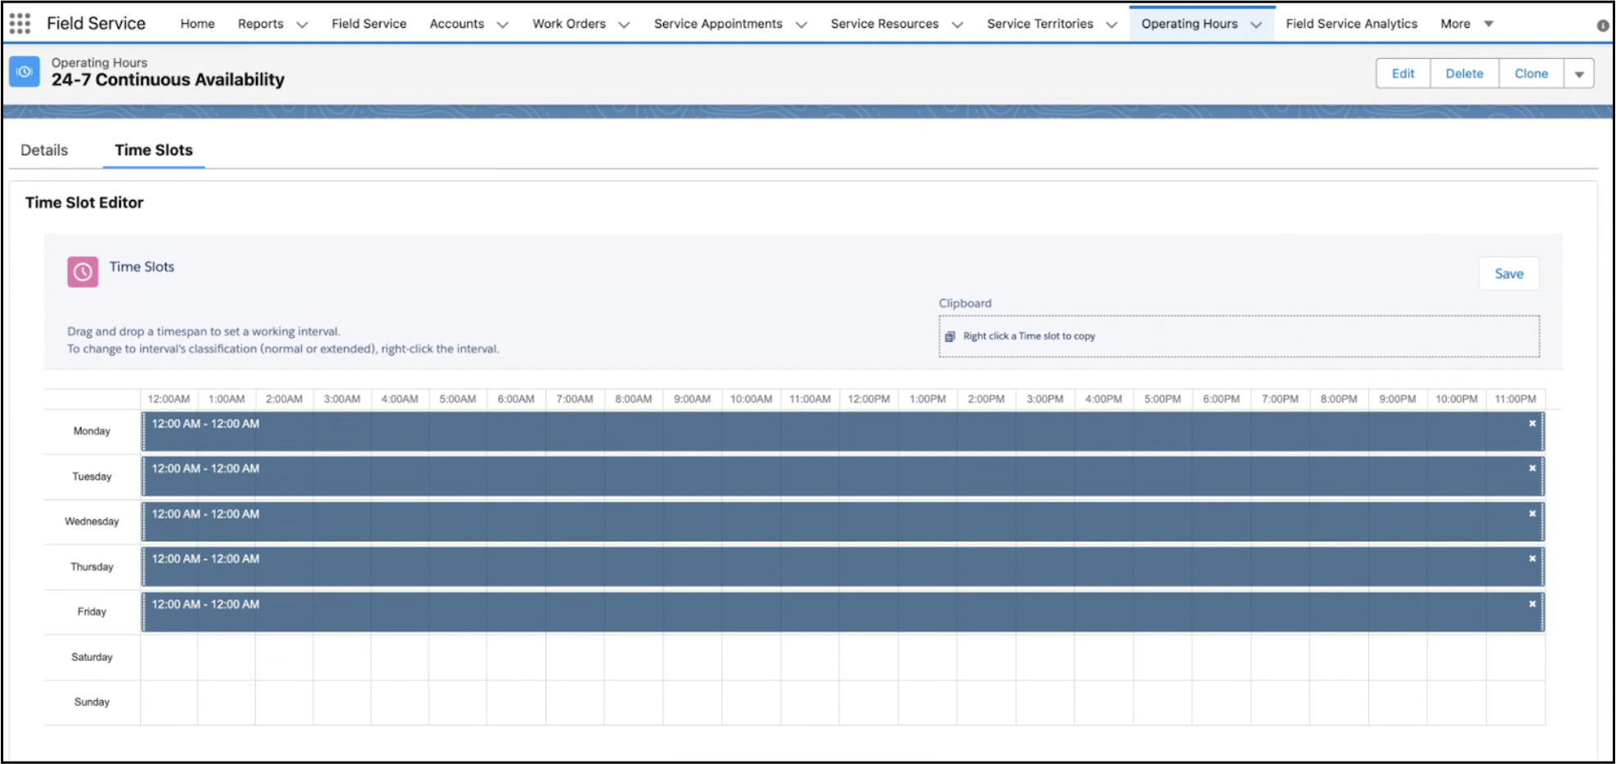Open Service Appointments nav item
Viewport: 1616px width, 764px height.
718,24
